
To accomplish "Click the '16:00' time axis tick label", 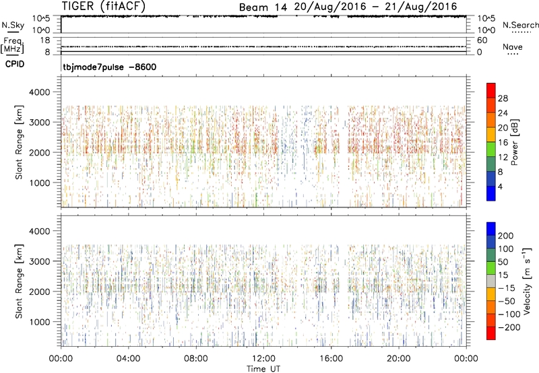I will pyautogui.click(x=331, y=359).
